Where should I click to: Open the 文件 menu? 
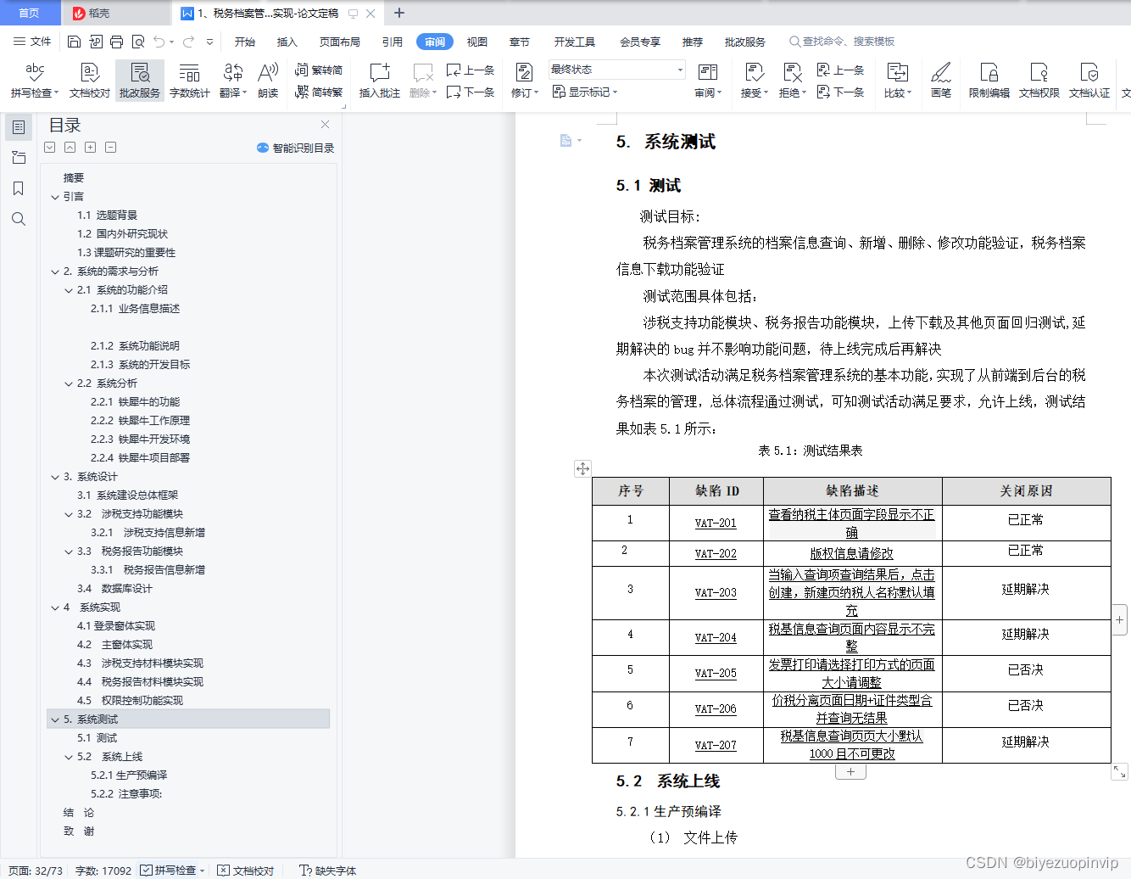tap(32, 42)
